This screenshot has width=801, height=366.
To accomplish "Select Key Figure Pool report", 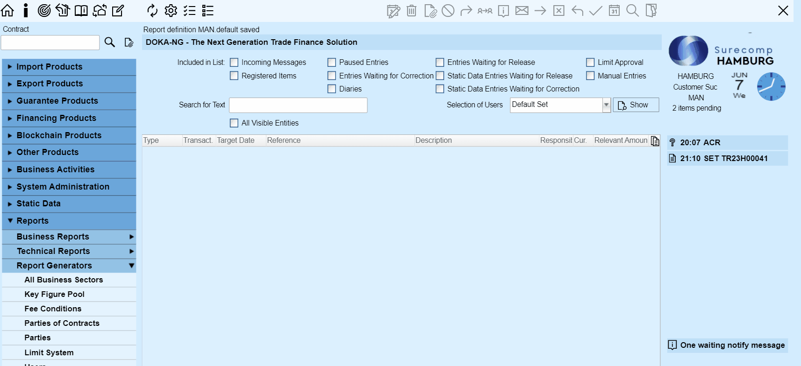I will 69,294.
